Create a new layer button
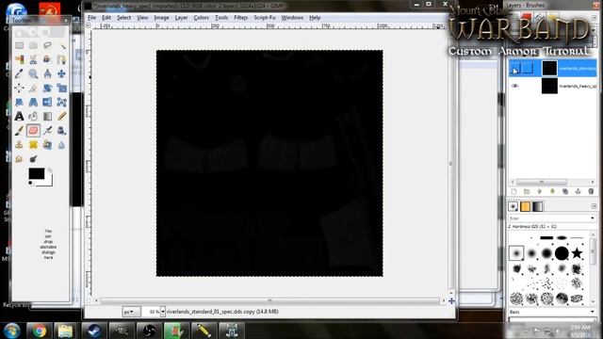The width and height of the screenshot is (603, 339). (x=513, y=191)
